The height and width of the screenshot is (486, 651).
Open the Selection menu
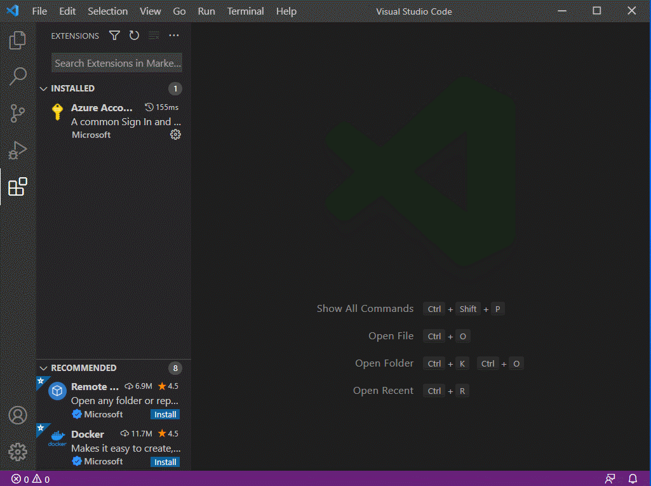pyautogui.click(x=107, y=11)
